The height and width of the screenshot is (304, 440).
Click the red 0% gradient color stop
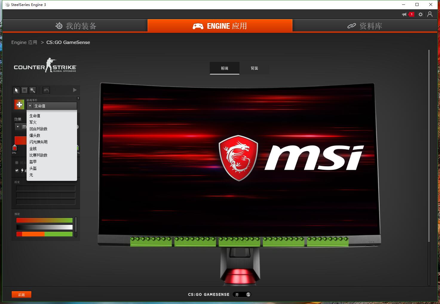(x=15, y=148)
